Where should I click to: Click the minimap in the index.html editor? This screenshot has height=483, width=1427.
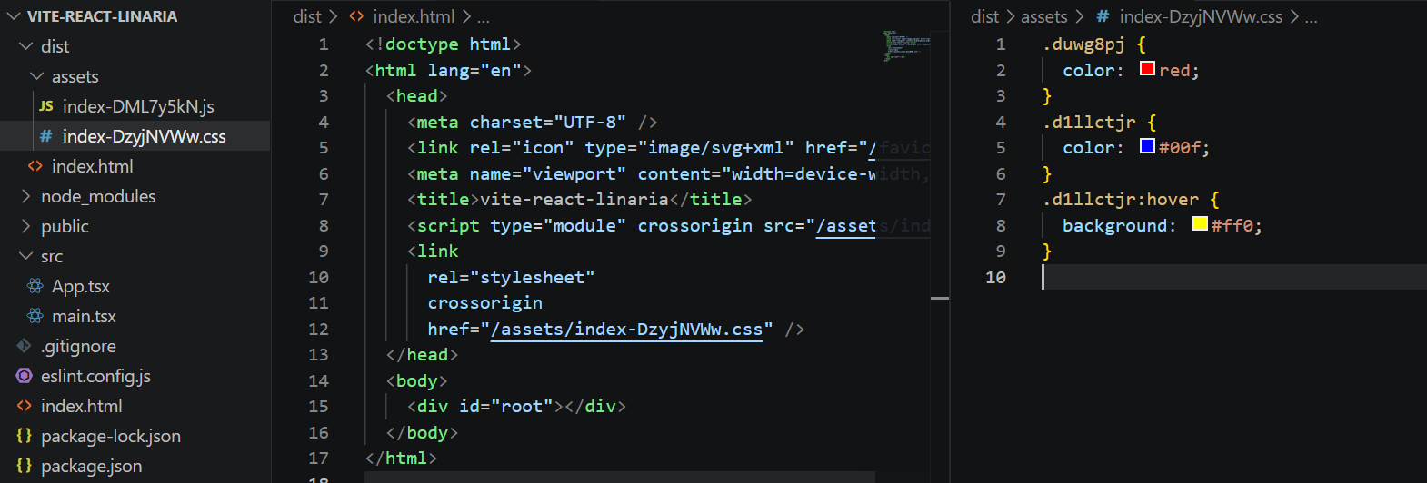tap(905, 45)
